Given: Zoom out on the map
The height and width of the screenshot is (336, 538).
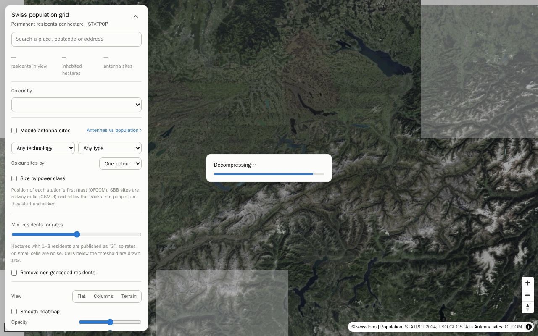Looking at the screenshot, I should click(527, 295).
